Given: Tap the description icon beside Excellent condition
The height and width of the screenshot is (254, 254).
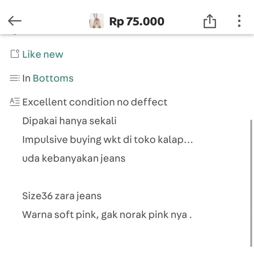Looking at the screenshot, I should pos(14,102).
